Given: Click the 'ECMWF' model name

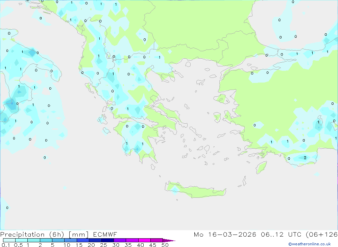Looking at the screenshot, I should (105, 234).
